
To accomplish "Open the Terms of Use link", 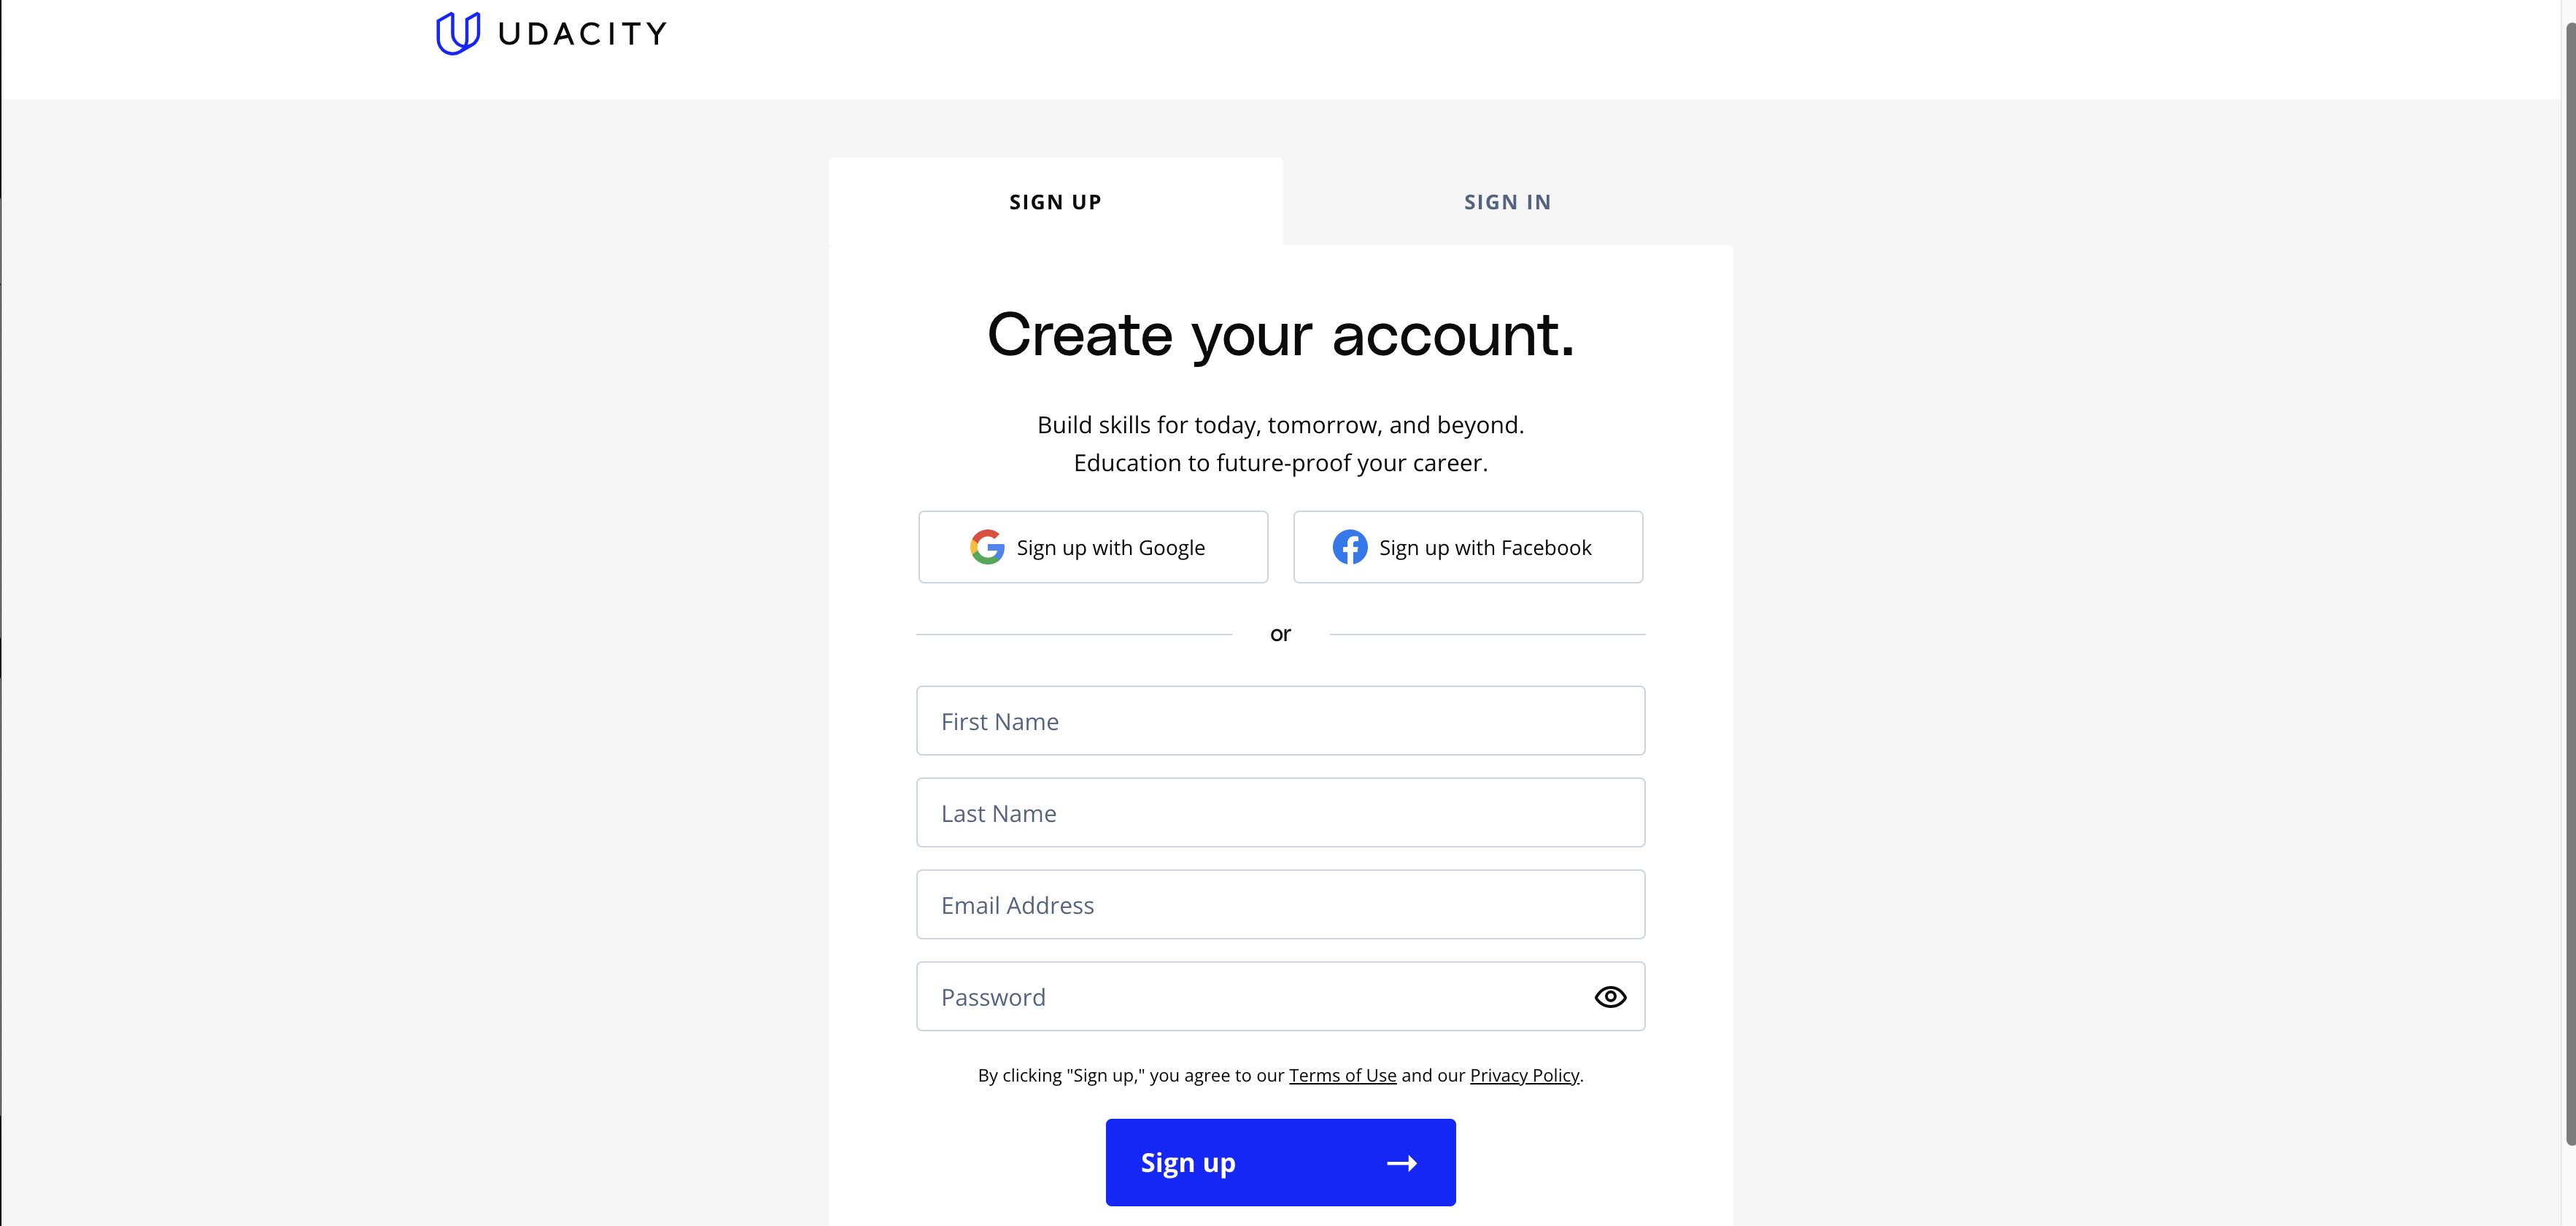I will click(1342, 1076).
